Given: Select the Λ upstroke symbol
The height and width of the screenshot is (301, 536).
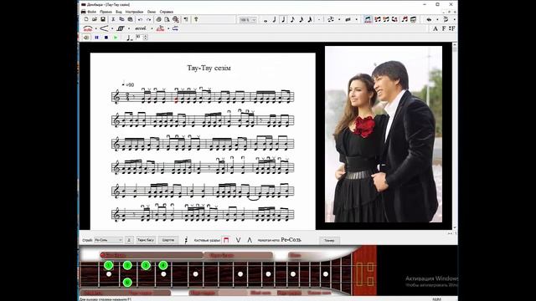Looking at the screenshot, I should pos(250,240).
